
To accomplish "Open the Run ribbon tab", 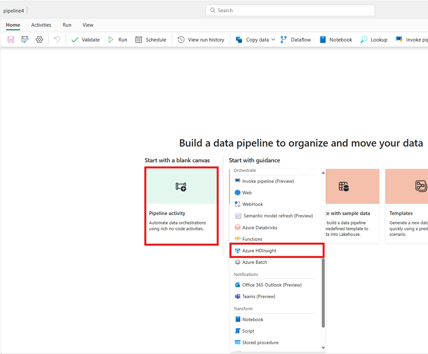I will coord(67,25).
